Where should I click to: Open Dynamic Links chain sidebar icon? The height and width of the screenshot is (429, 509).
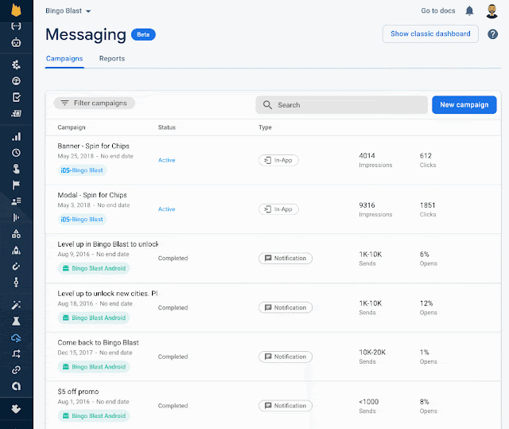pyautogui.click(x=16, y=370)
